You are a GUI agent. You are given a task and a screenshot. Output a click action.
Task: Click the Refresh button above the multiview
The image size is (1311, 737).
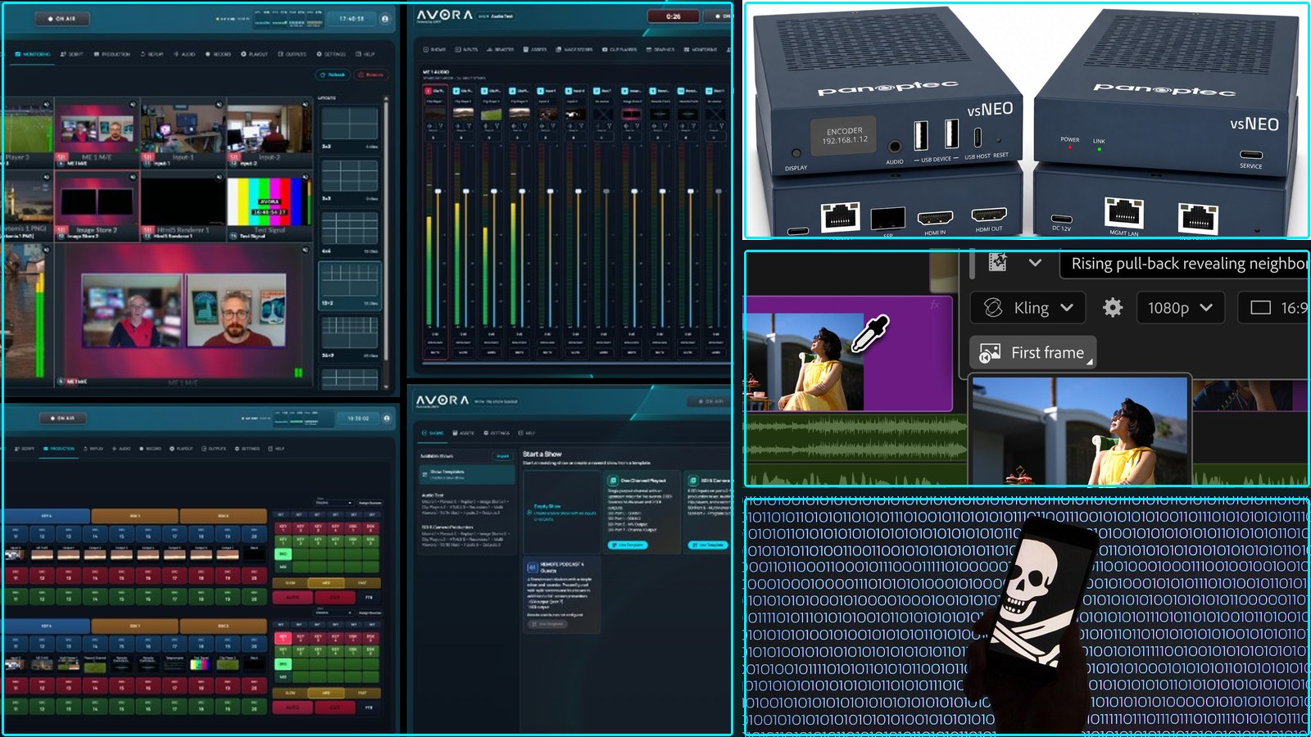(333, 75)
